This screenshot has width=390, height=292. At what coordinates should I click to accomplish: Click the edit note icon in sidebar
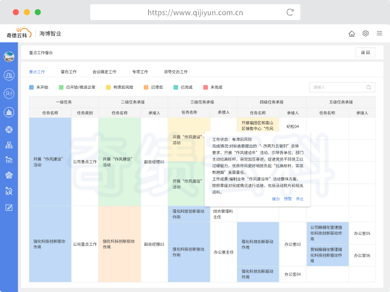9,207
